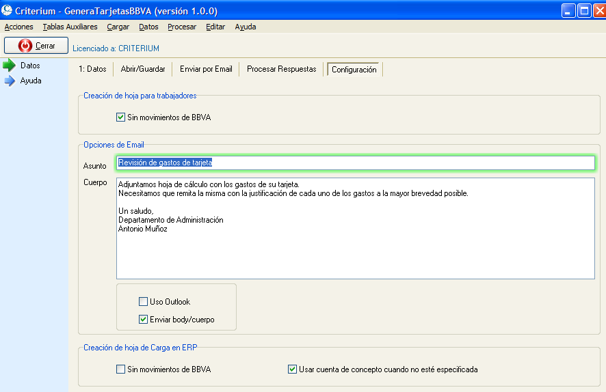Open the Datos menu
This screenshot has width=606, height=392.
click(x=148, y=27)
